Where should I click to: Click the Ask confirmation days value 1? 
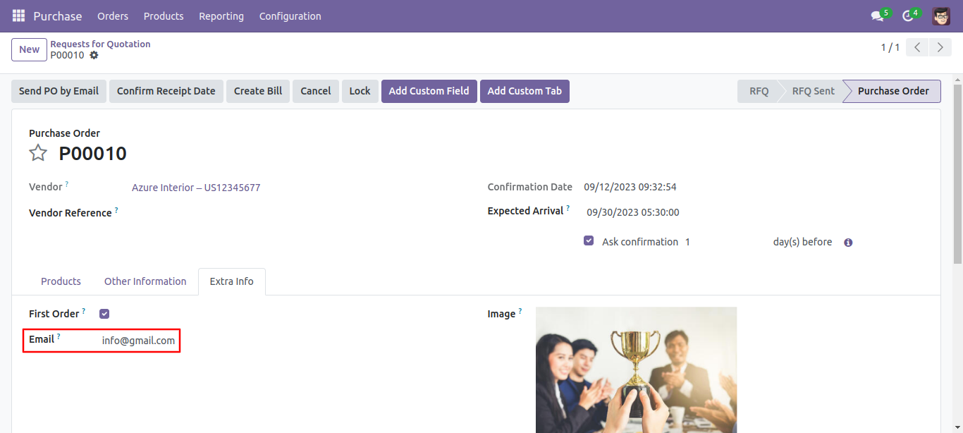[x=687, y=242]
